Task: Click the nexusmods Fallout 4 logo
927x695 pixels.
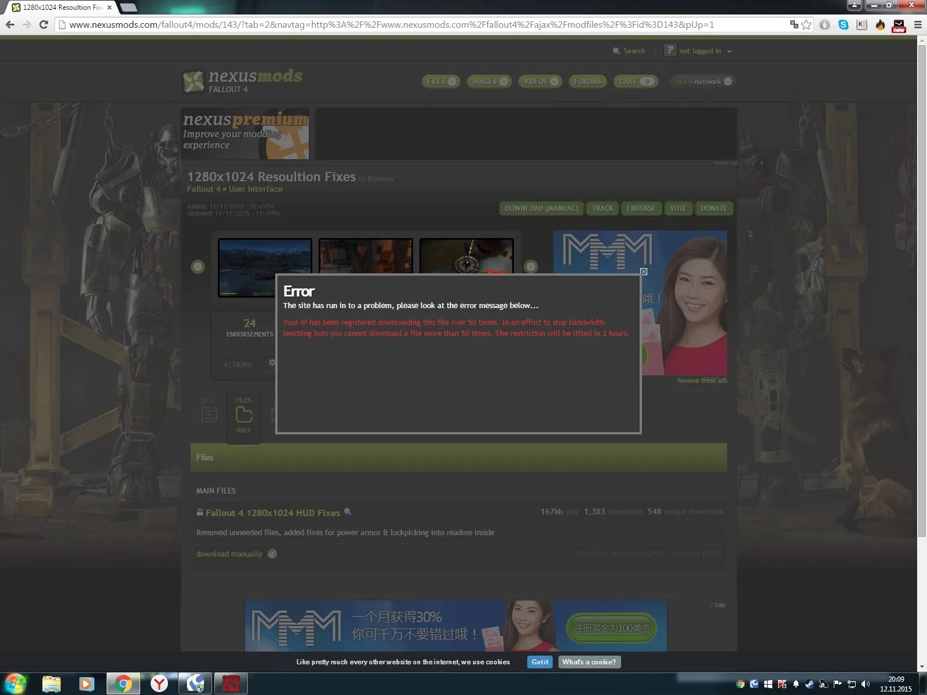Action: (242, 81)
